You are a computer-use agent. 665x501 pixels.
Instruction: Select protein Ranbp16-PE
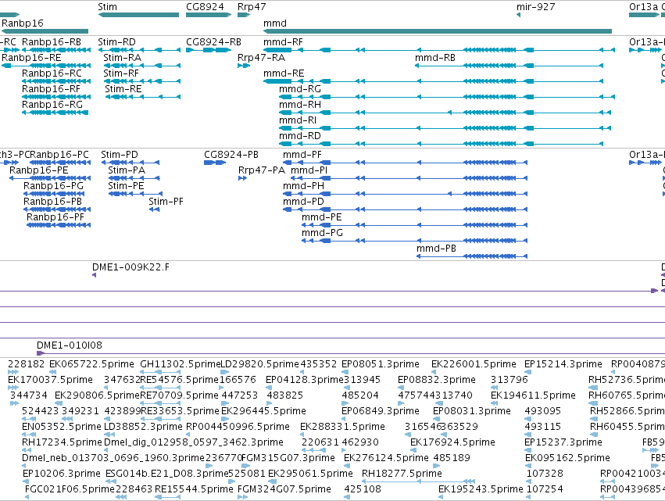[50, 178]
